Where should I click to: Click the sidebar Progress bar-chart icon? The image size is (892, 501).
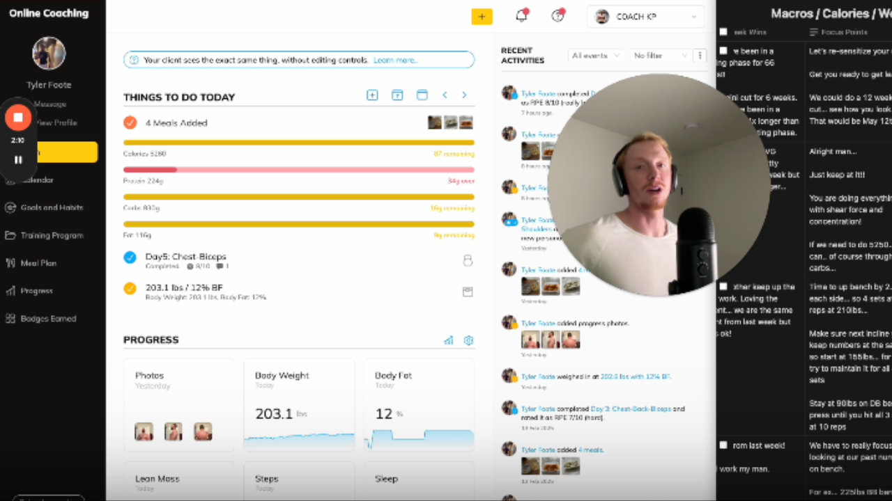pos(10,291)
